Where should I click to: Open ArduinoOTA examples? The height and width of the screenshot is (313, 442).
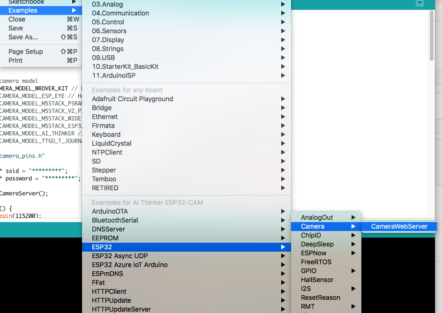[187, 211]
